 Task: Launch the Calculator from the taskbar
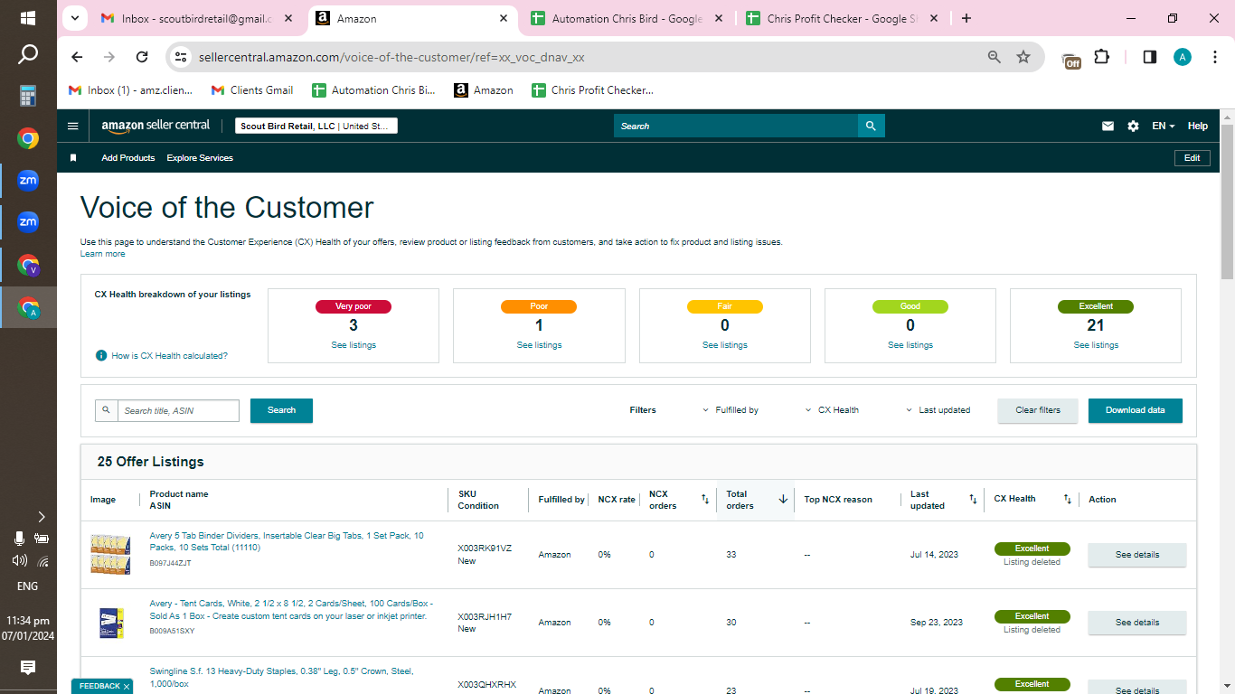28,96
